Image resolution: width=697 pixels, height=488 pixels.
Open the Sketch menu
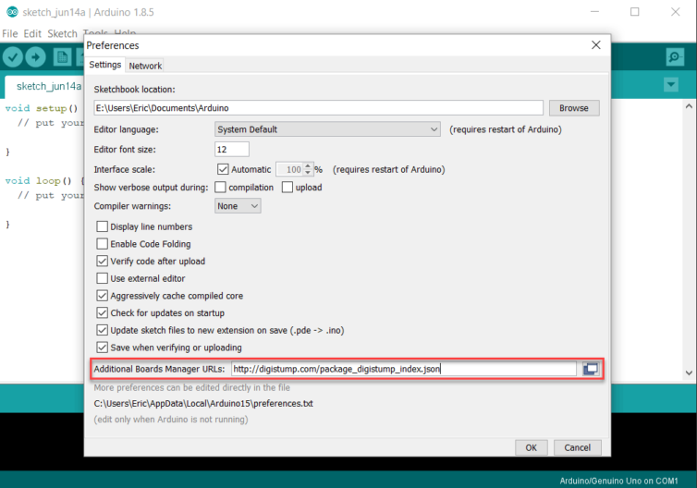[x=62, y=33]
